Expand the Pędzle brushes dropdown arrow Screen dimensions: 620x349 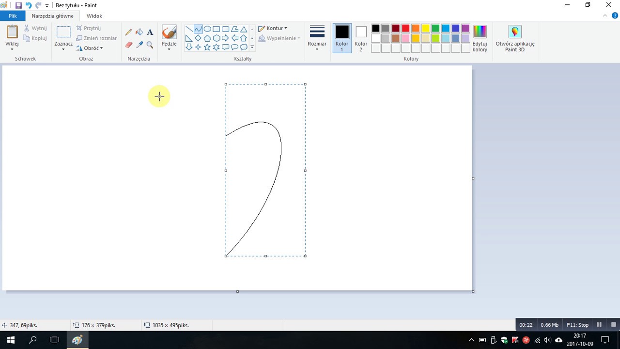[169, 49]
